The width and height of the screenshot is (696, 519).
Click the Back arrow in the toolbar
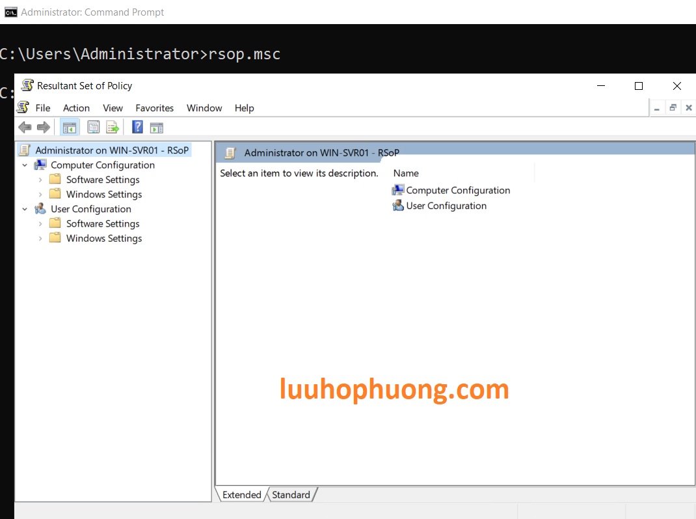pos(25,127)
